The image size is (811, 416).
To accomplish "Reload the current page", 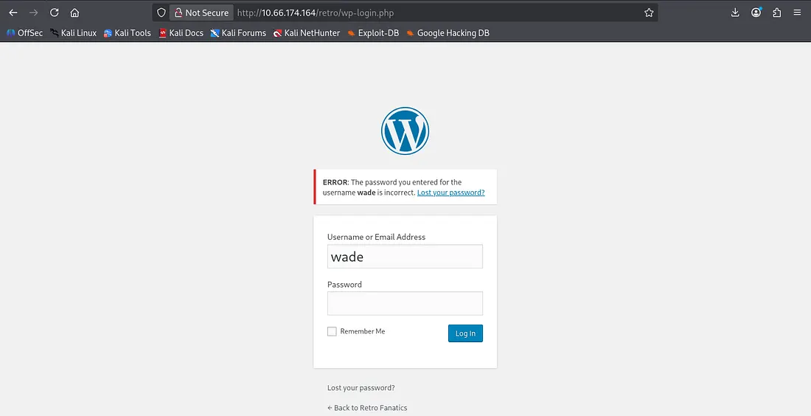I will 54,13.
